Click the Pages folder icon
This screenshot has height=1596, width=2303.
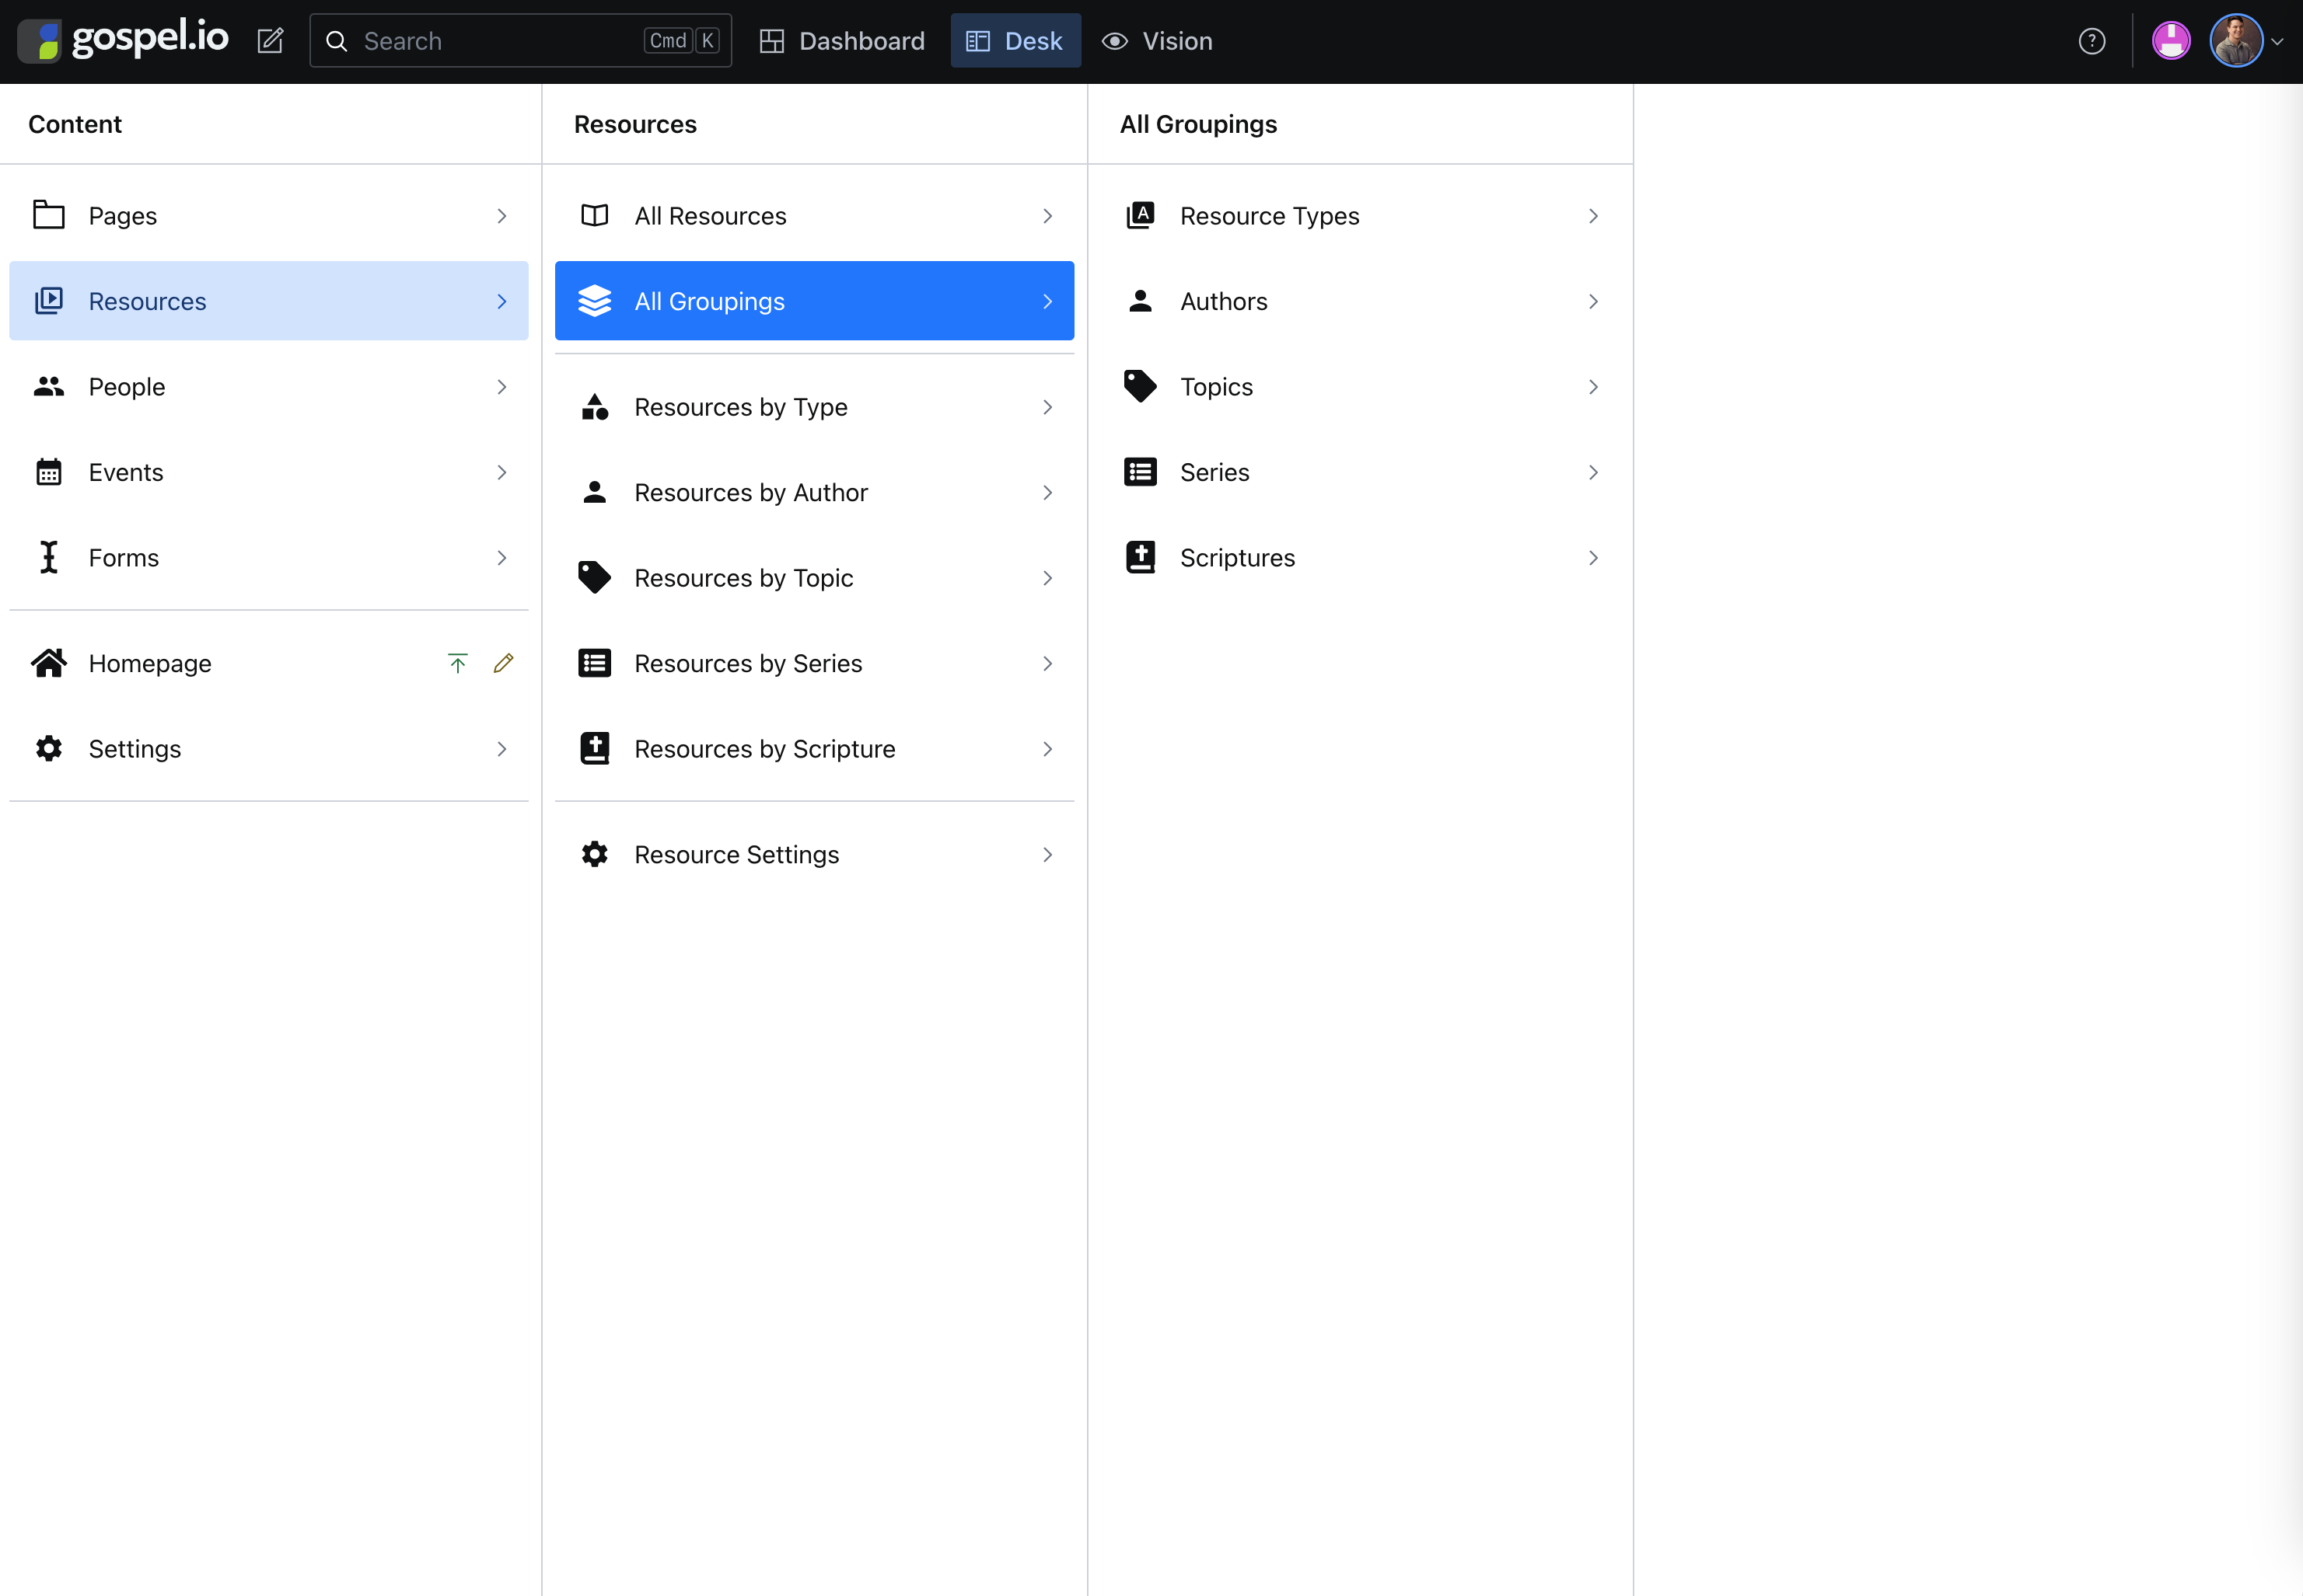[49, 215]
